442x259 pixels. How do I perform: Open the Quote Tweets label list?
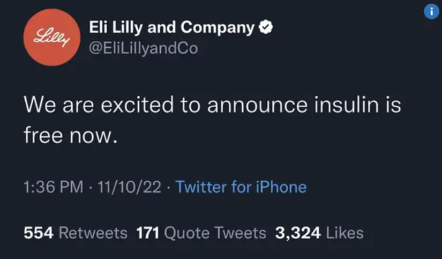tap(215, 233)
